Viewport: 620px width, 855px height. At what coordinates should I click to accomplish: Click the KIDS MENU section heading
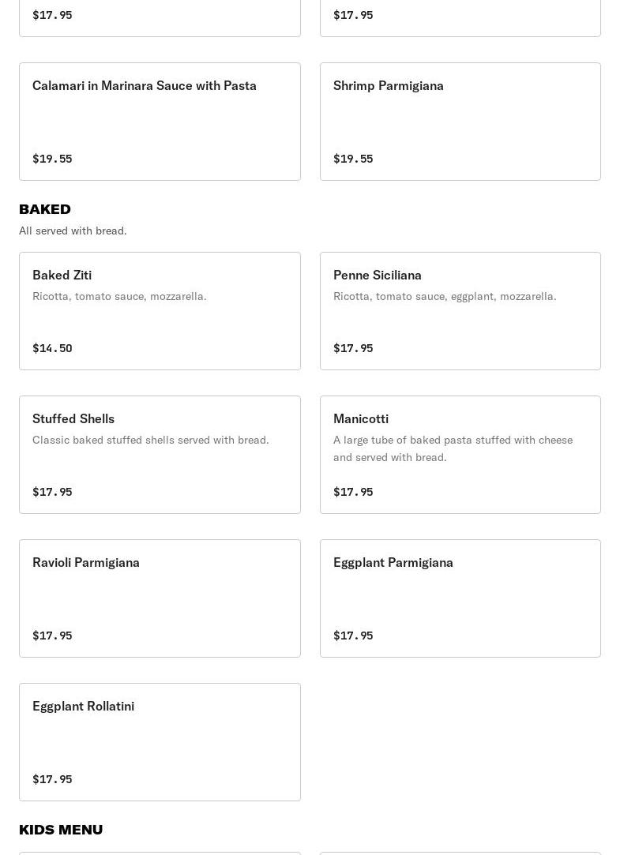click(61, 830)
